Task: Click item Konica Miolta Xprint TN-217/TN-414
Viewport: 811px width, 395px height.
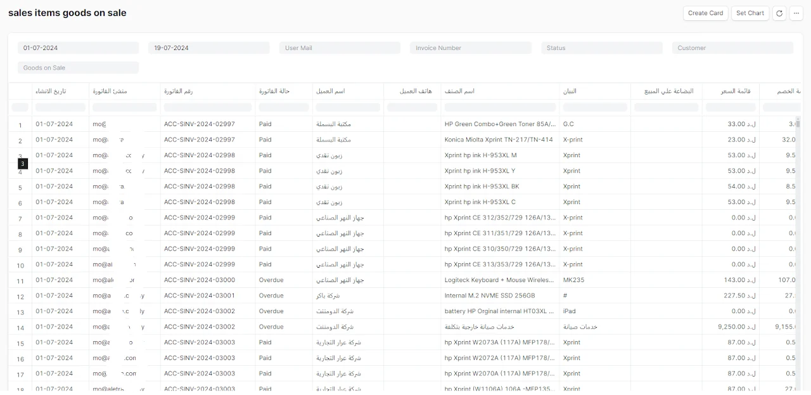Action: (x=499, y=139)
